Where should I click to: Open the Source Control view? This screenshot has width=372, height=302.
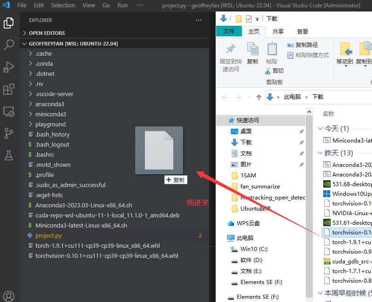(x=9, y=133)
